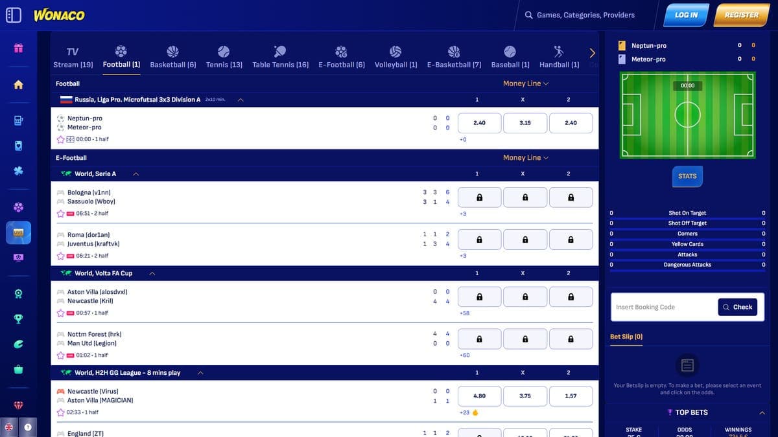The image size is (778, 437).
Task: Open the clover icon in sidebar
Action: tap(19, 171)
